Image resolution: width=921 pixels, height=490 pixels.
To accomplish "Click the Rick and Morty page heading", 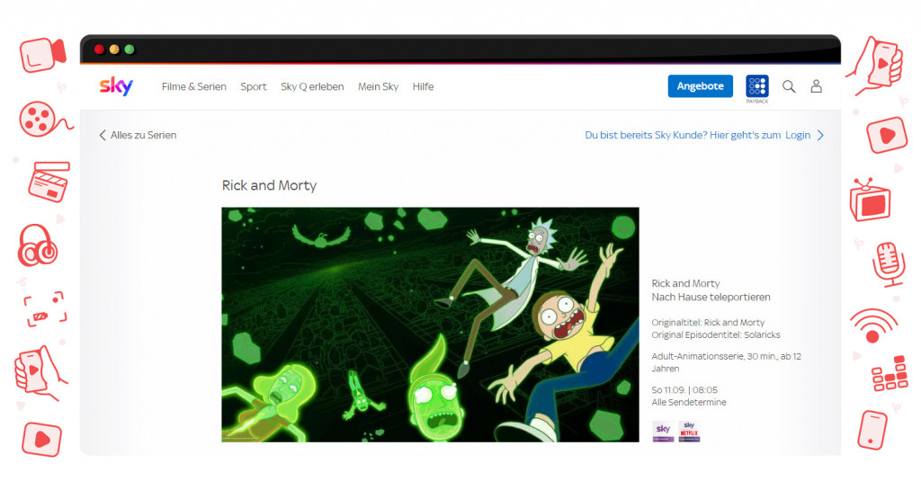I will [269, 185].
